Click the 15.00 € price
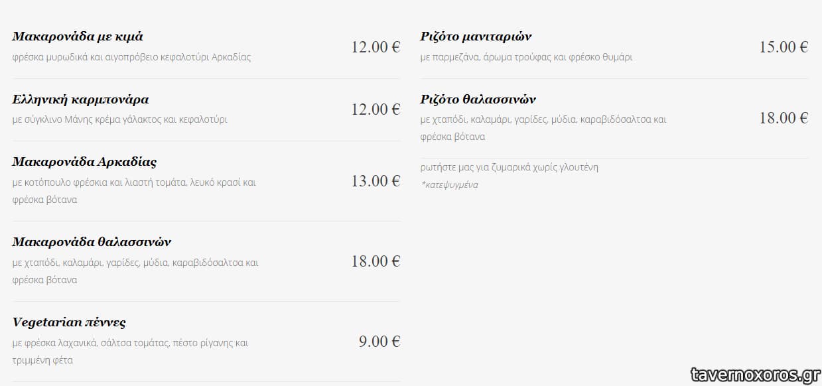Screen dimensions: 822x386 [784, 47]
